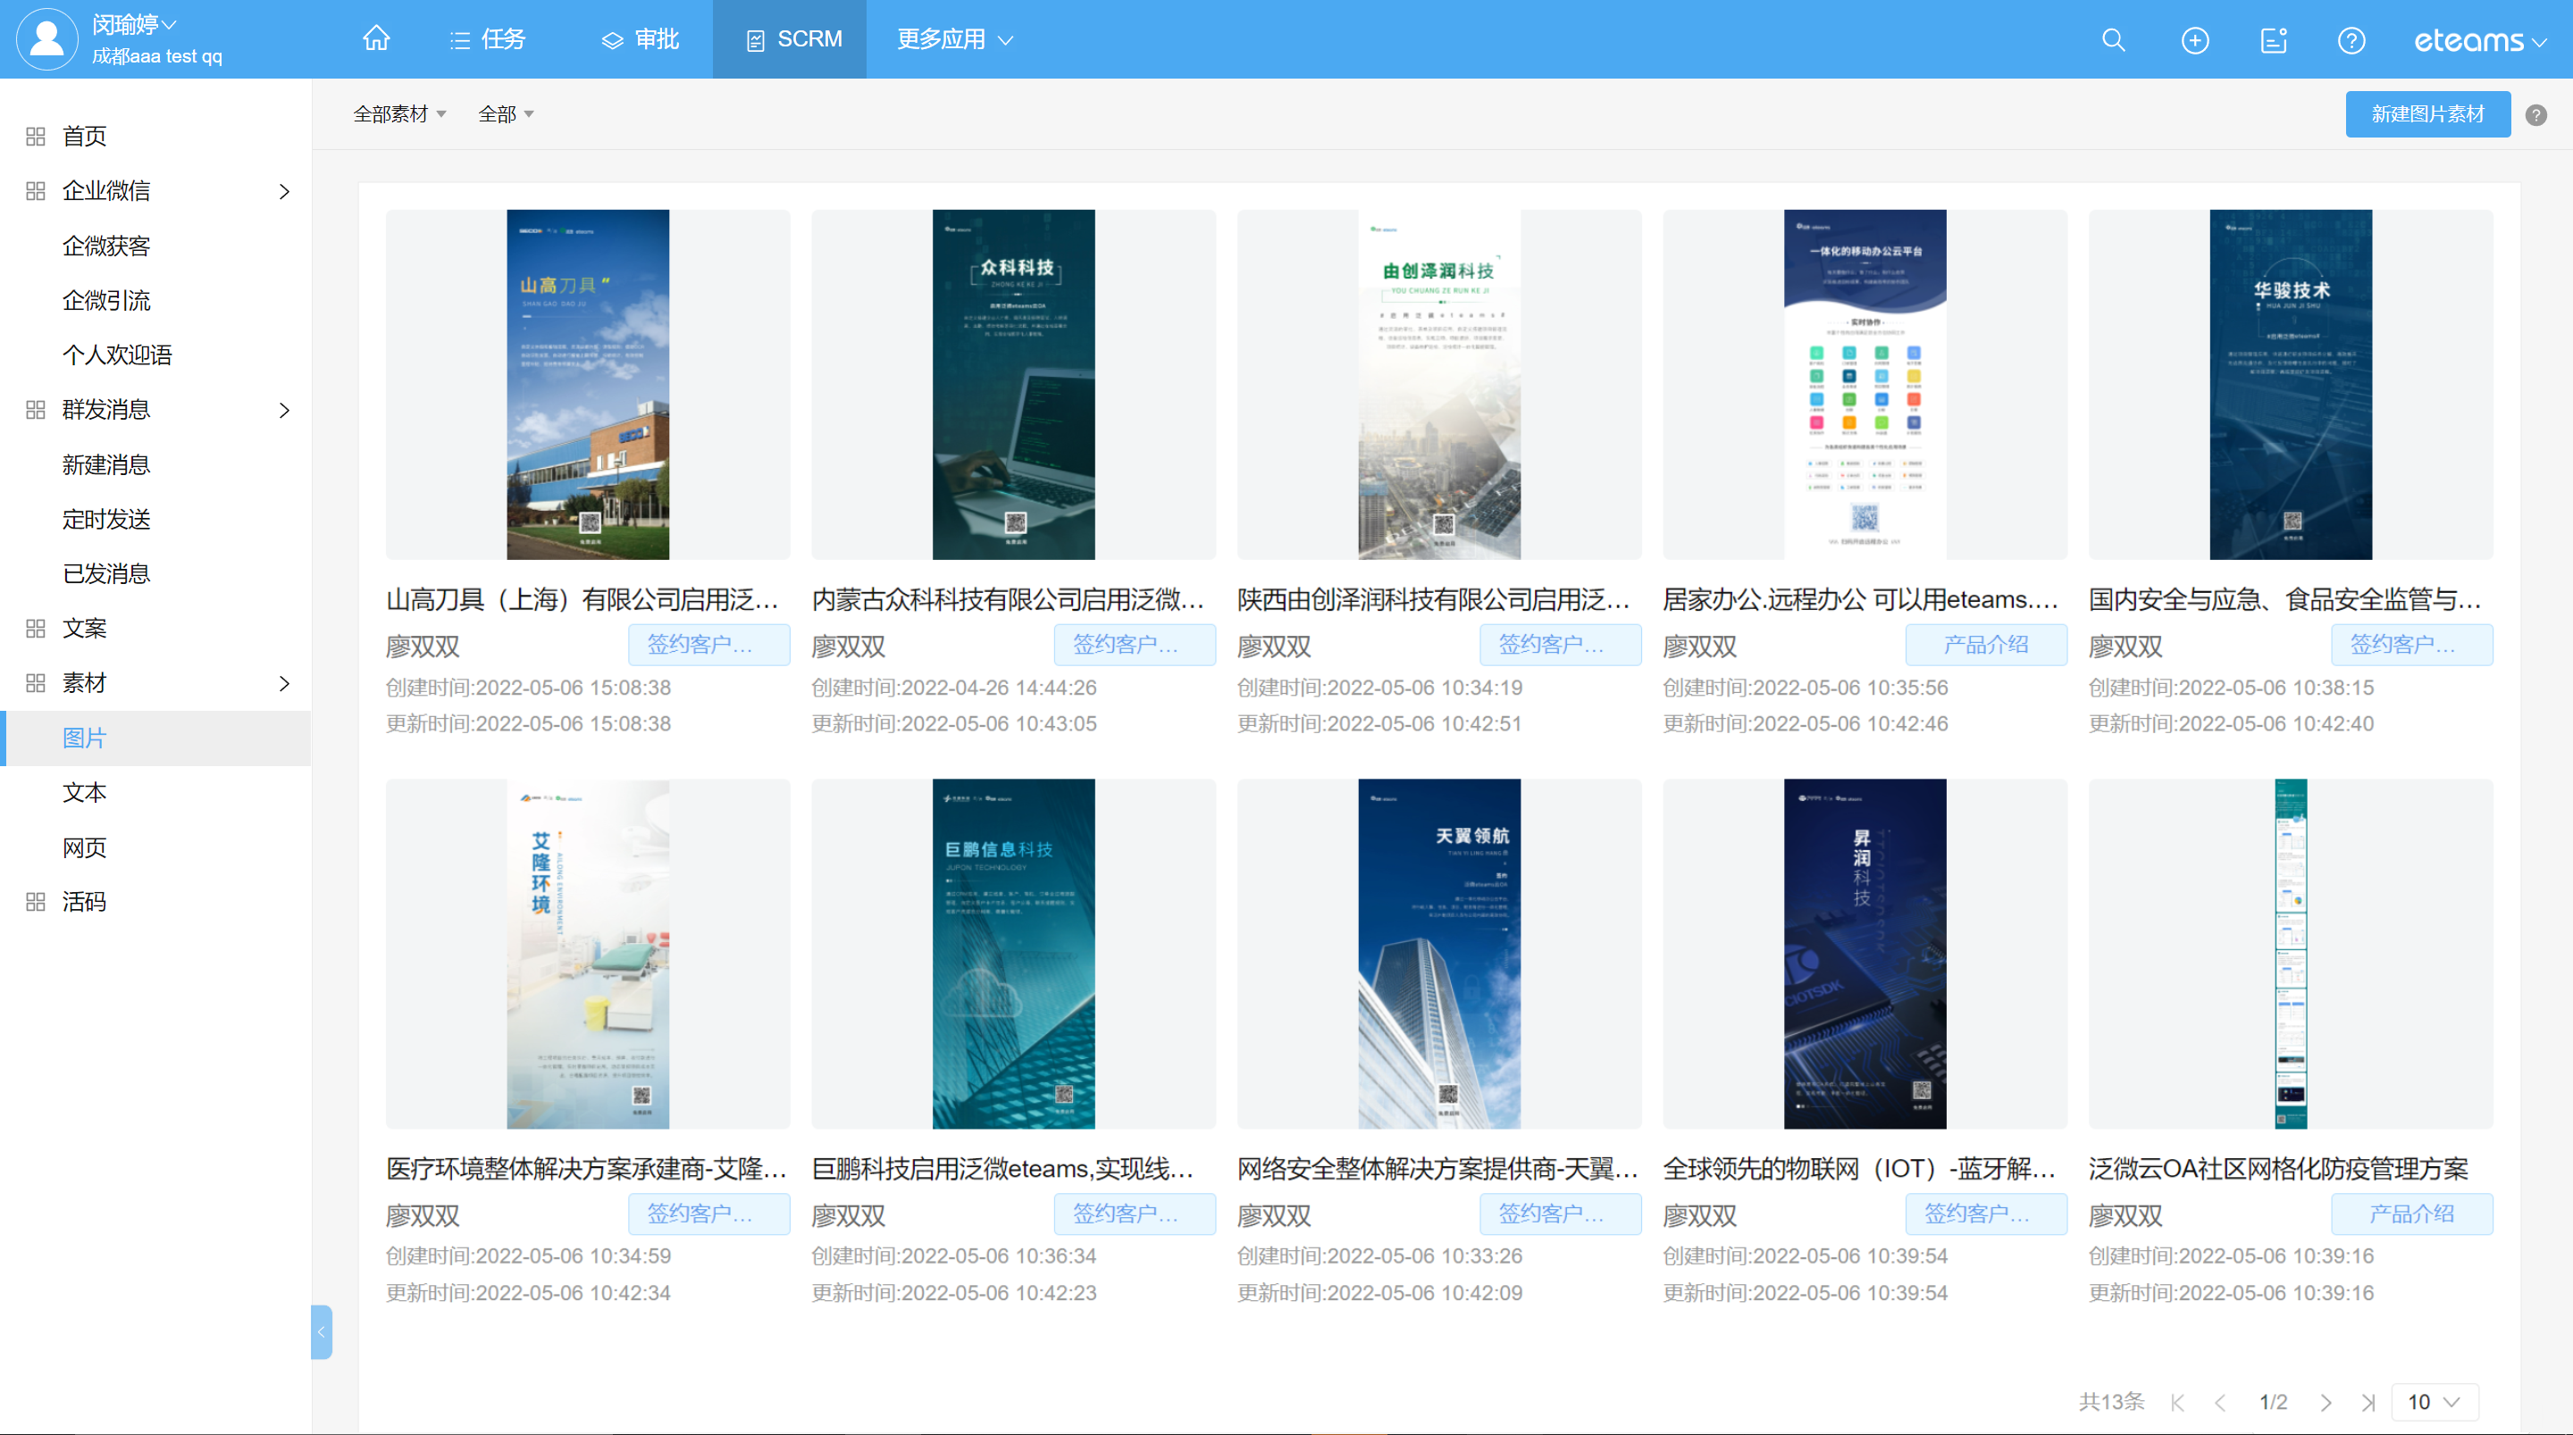Open the 全部 filter dropdown

pyautogui.click(x=506, y=113)
